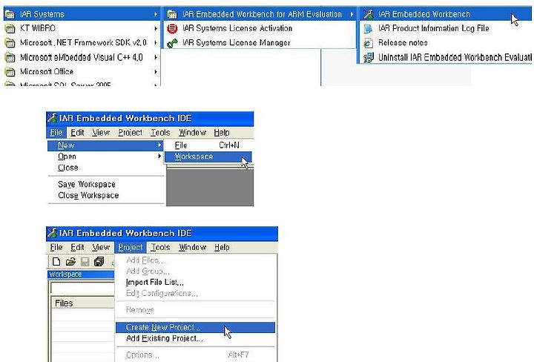Select File Ctrl+N in New submenu

click(x=208, y=145)
